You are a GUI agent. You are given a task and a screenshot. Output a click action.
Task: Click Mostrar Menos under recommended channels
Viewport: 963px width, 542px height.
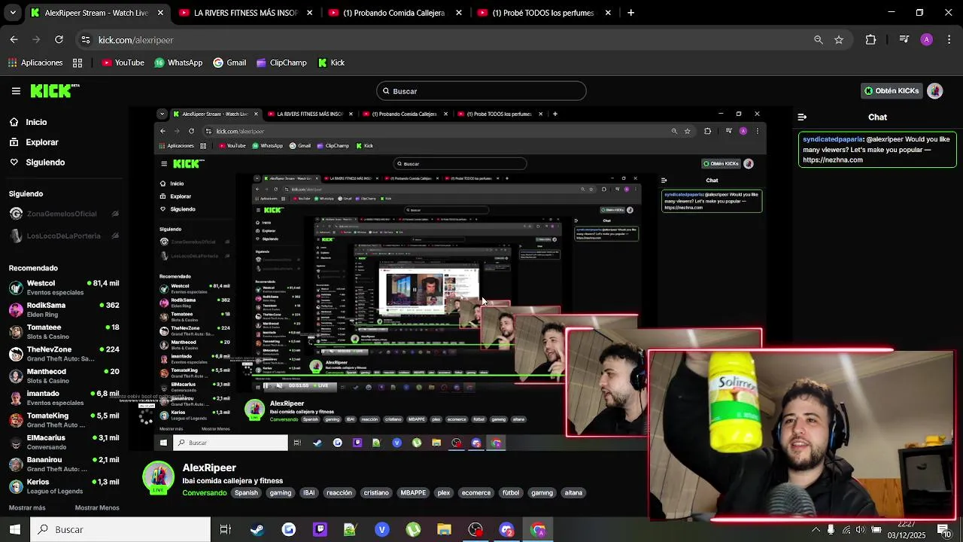(97, 508)
